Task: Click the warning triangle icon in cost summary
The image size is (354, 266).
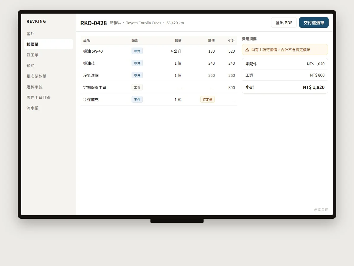Action: pos(247,50)
